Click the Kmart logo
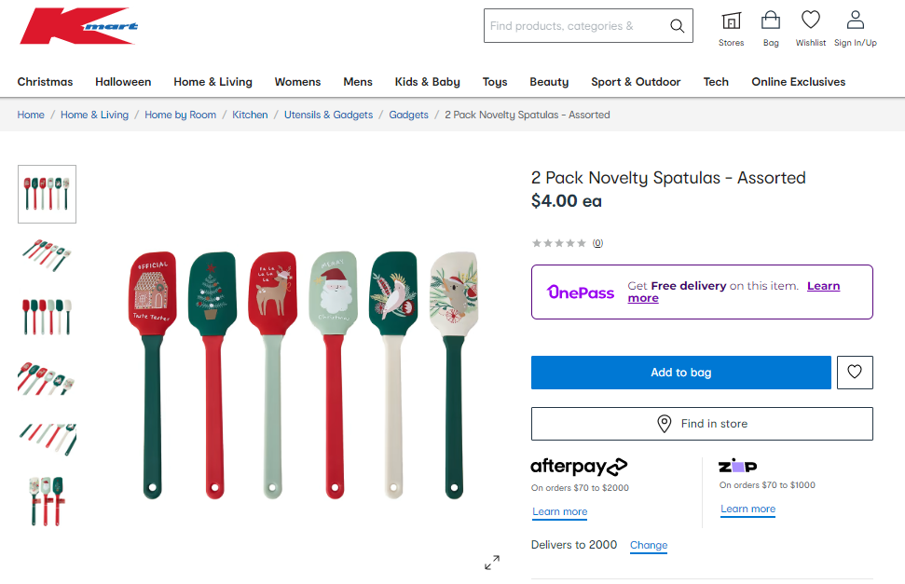 (78, 26)
